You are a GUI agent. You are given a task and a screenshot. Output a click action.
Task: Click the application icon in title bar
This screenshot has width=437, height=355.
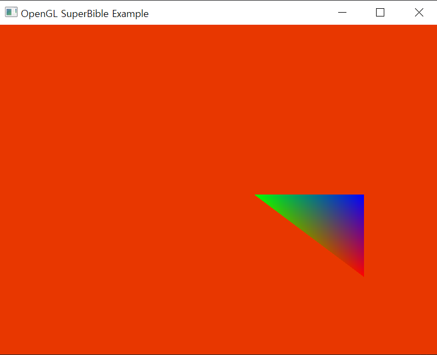[x=11, y=12]
